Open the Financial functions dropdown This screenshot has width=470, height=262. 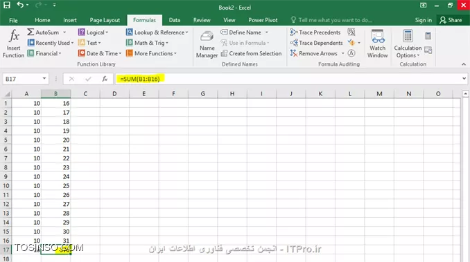[x=44, y=53]
